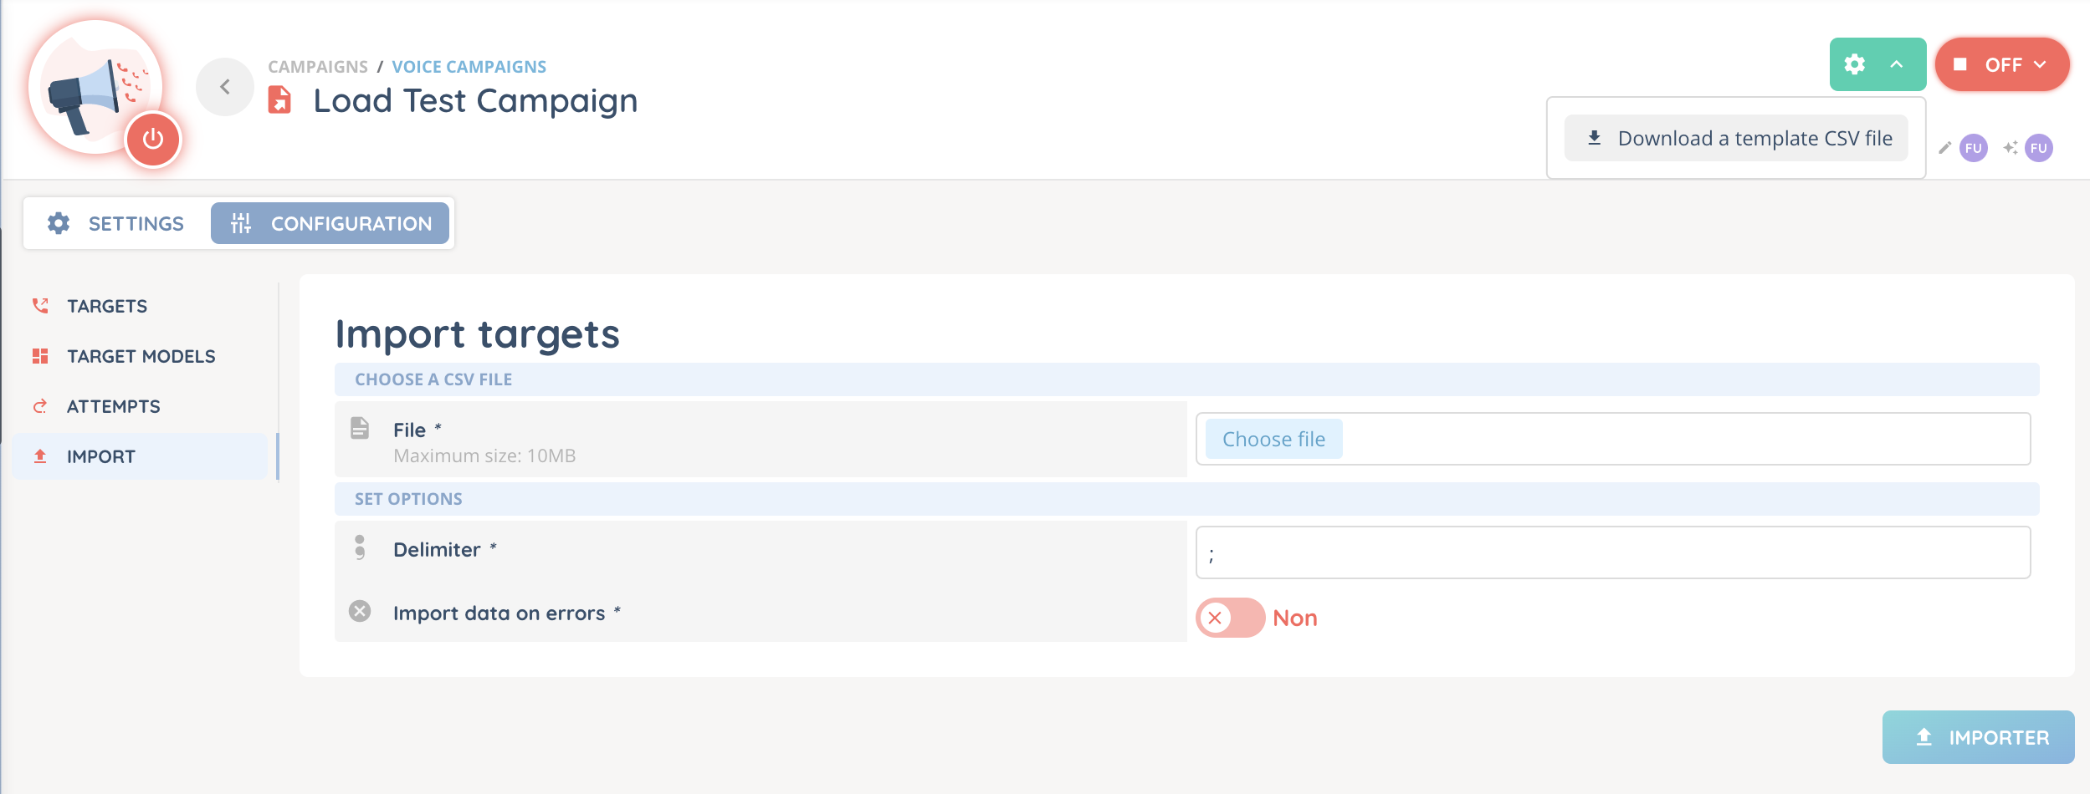Click the green gear settings button

coord(1855,64)
